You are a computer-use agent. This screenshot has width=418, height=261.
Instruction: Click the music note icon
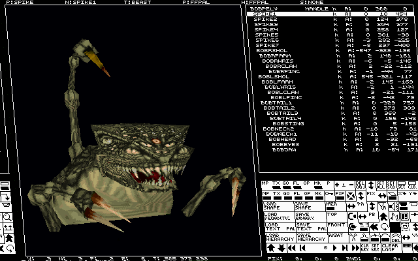393,217
